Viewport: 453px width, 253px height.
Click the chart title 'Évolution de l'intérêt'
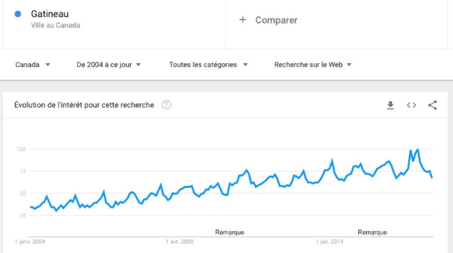(84, 105)
